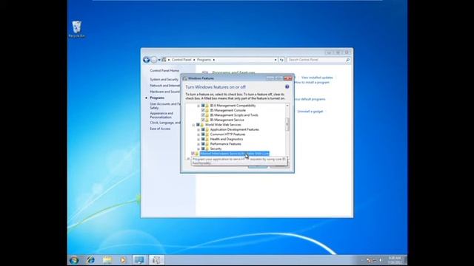Click the features list vertical scrollbar thumb
This screenshot has height=266, width=474.
tap(287, 123)
